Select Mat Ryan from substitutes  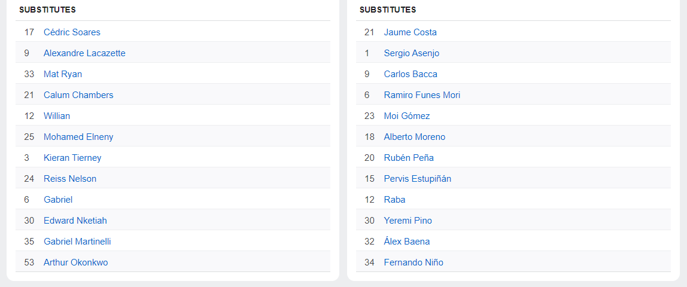coord(63,74)
